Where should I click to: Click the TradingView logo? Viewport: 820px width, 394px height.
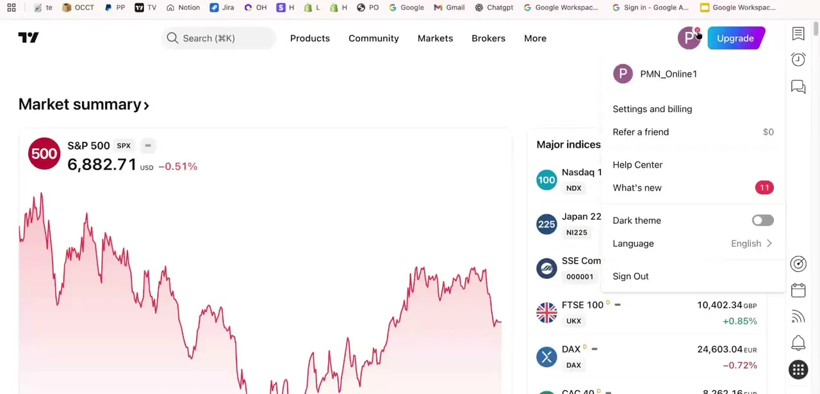click(28, 38)
